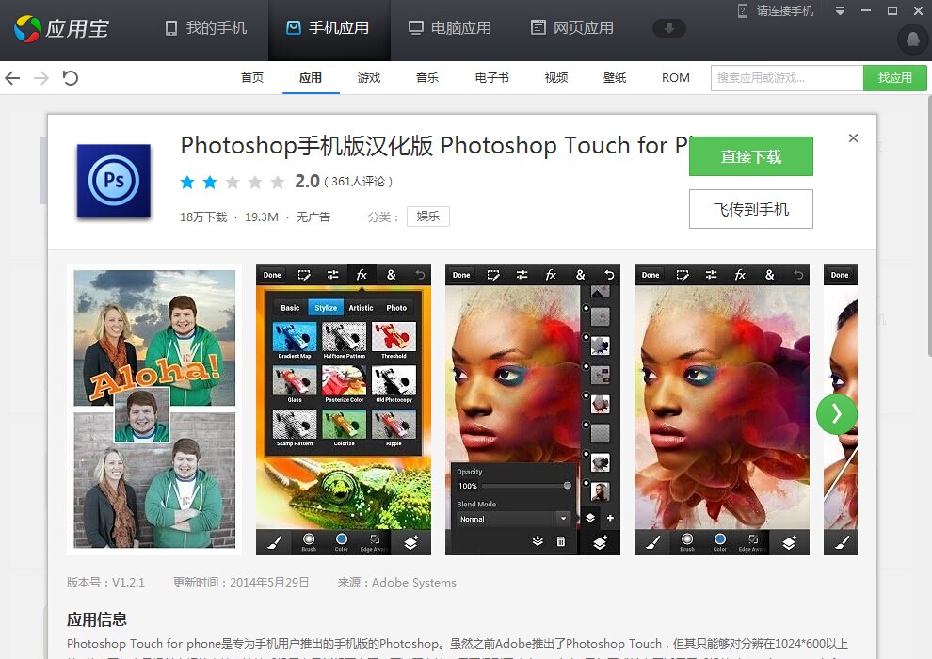Open the Stylize filters screenshot
Screen dimensions: 932x659
pyautogui.click(x=343, y=410)
